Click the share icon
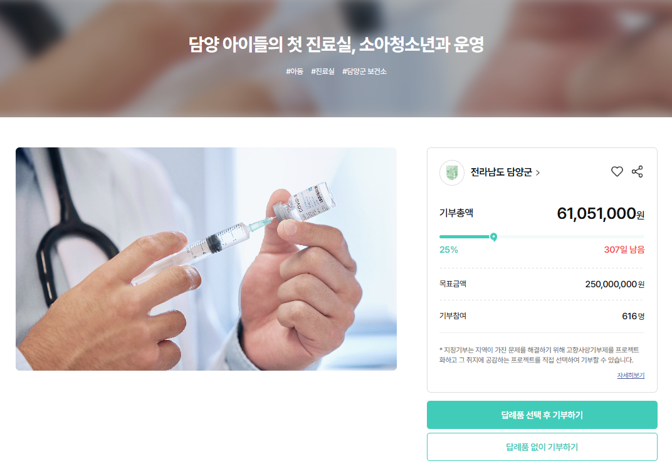672x466 pixels. [x=638, y=171]
